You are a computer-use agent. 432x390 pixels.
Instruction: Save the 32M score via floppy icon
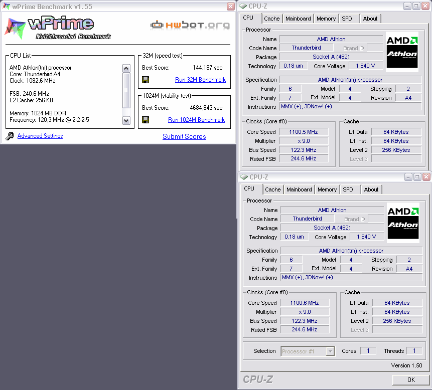click(x=146, y=80)
